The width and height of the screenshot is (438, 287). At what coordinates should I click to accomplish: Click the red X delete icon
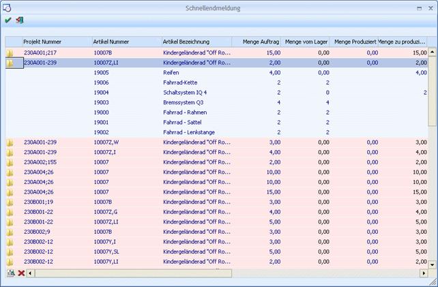pyautogui.click(x=21, y=273)
